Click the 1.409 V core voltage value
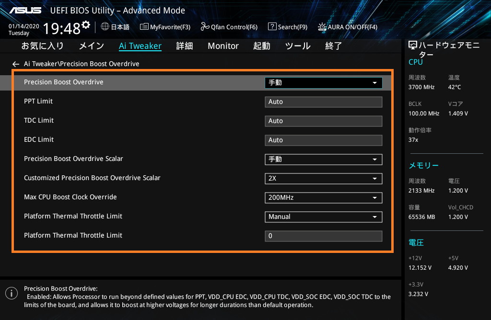This screenshot has height=320, width=491. [458, 113]
